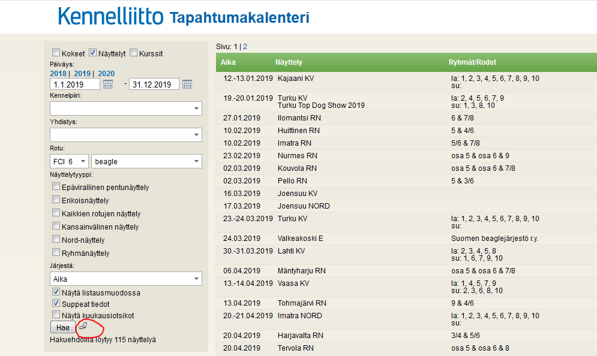Enable the Nord-näyttely checkbox
Screen dimensions: 597x356
pyautogui.click(x=56, y=239)
